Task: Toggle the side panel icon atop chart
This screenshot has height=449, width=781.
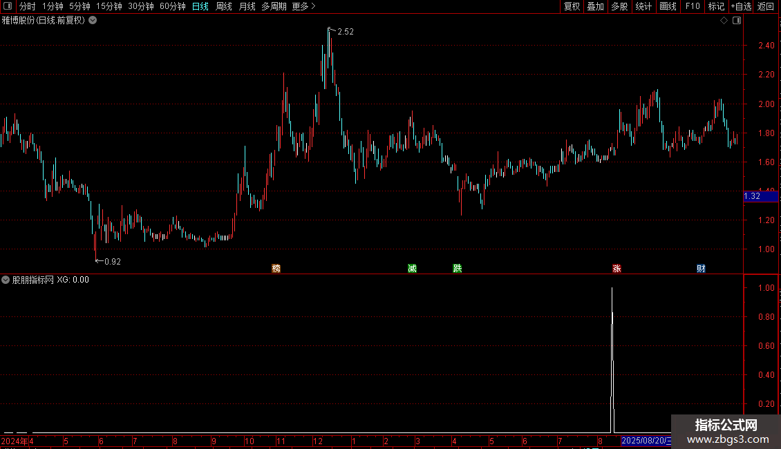Action: pyautogui.click(x=737, y=21)
